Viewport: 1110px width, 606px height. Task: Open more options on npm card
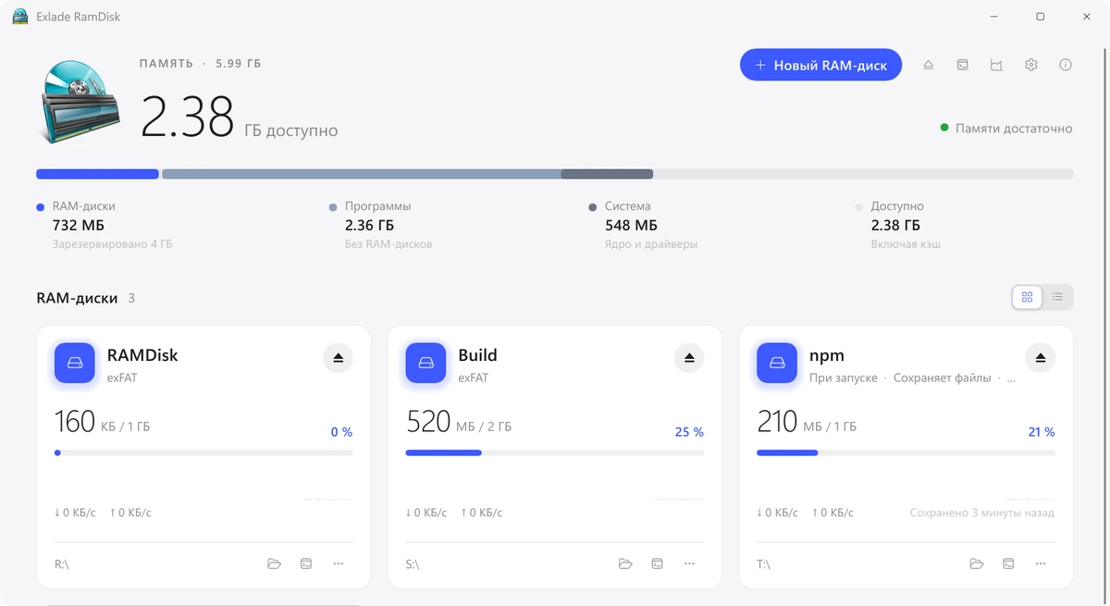pyautogui.click(x=1042, y=563)
